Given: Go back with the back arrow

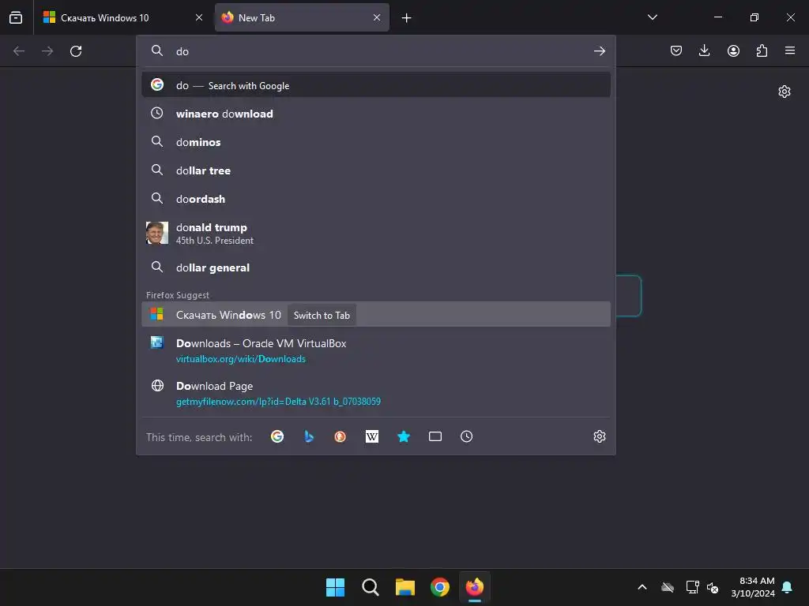Looking at the screenshot, I should click(19, 51).
